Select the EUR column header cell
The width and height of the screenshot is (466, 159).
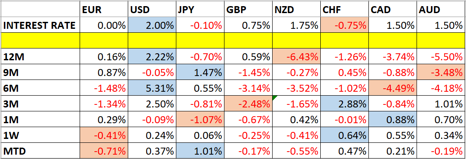(104, 10)
